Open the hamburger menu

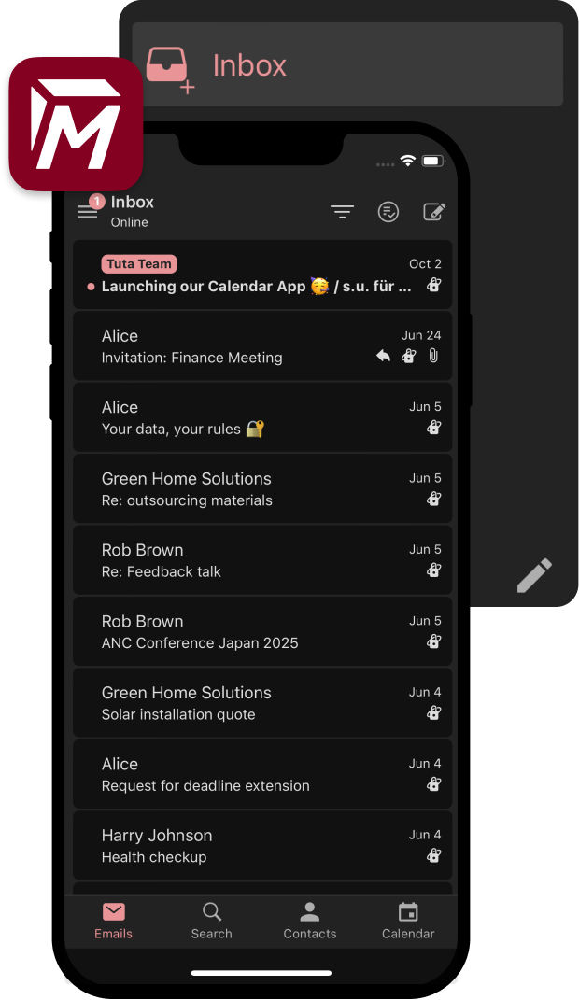pos(88,212)
